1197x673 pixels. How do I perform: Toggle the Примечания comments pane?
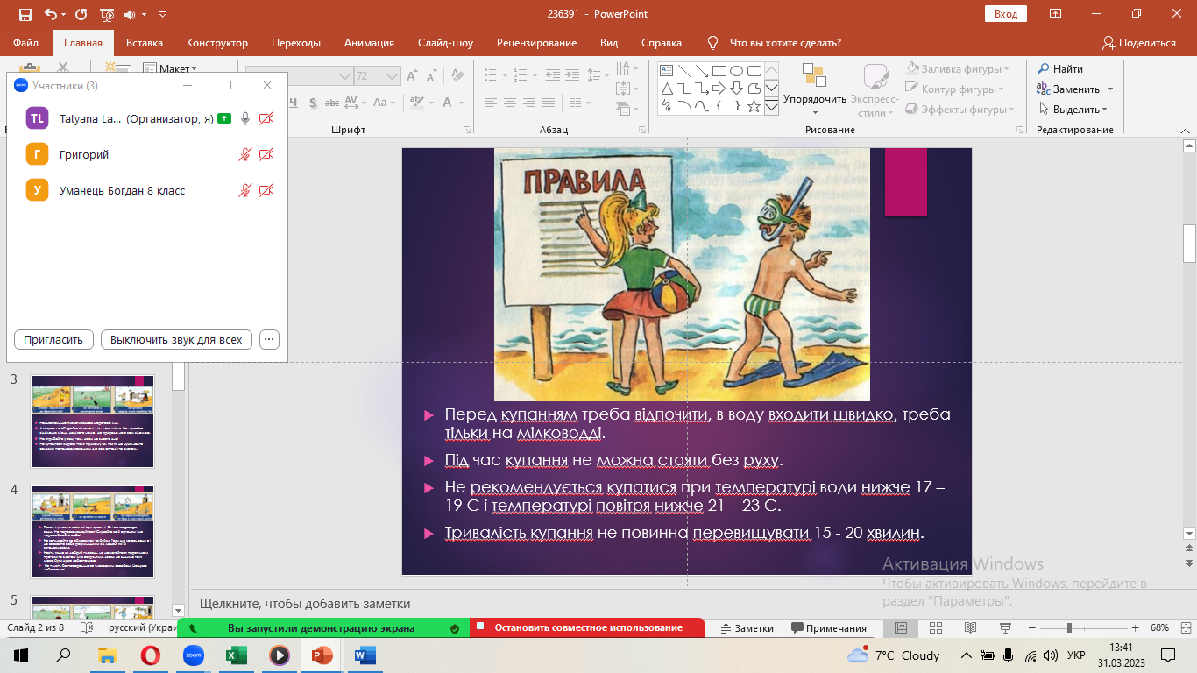point(829,628)
